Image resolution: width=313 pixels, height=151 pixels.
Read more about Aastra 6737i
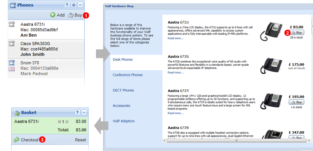click(x=176, y=113)
